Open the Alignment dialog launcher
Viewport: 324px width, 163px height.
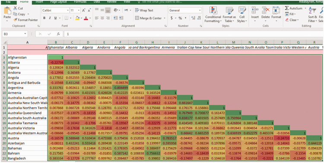coord(165,26)
